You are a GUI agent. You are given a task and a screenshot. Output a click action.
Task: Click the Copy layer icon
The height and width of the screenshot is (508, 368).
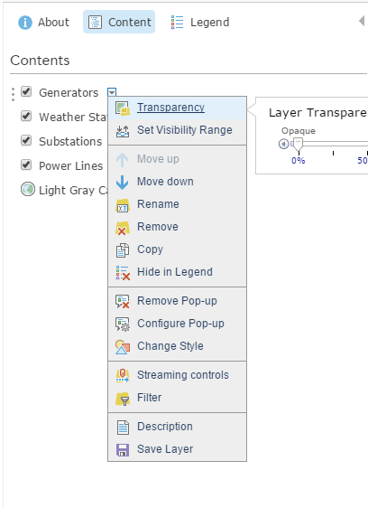[123, 250]
